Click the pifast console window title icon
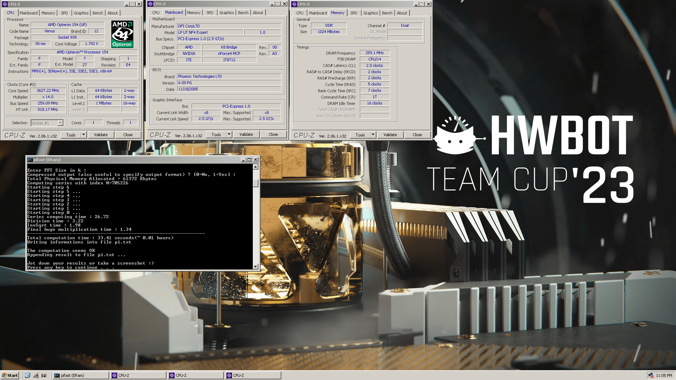Screen dimensions: 676x380 [x=30, y=160]
